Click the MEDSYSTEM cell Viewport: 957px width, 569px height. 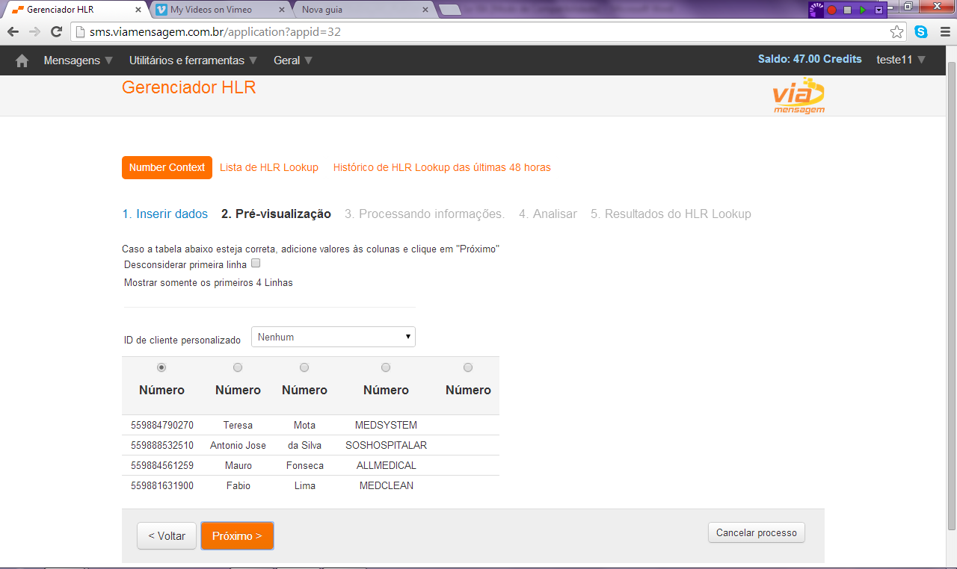[x=386, y=425]
